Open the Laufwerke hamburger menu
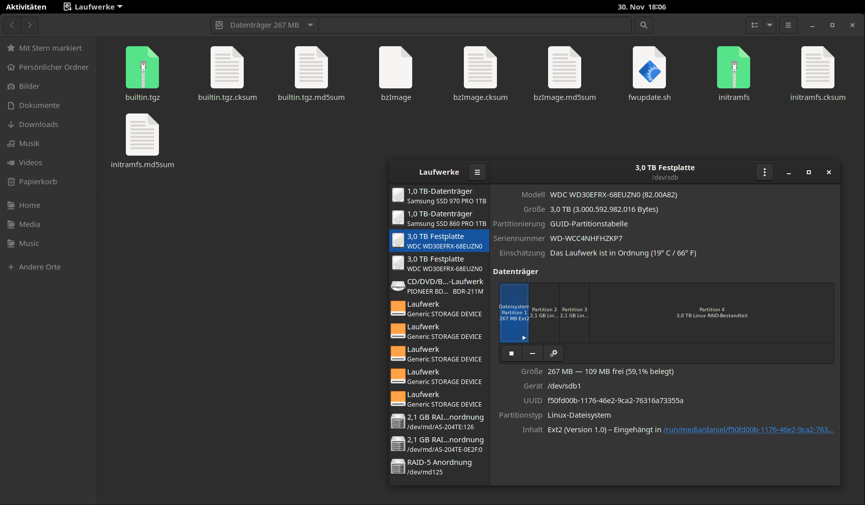 (x=477, y=172)
